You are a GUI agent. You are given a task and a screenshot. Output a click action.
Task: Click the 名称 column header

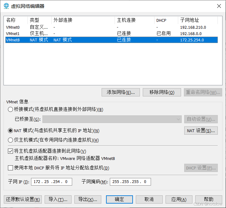[16, 20]
